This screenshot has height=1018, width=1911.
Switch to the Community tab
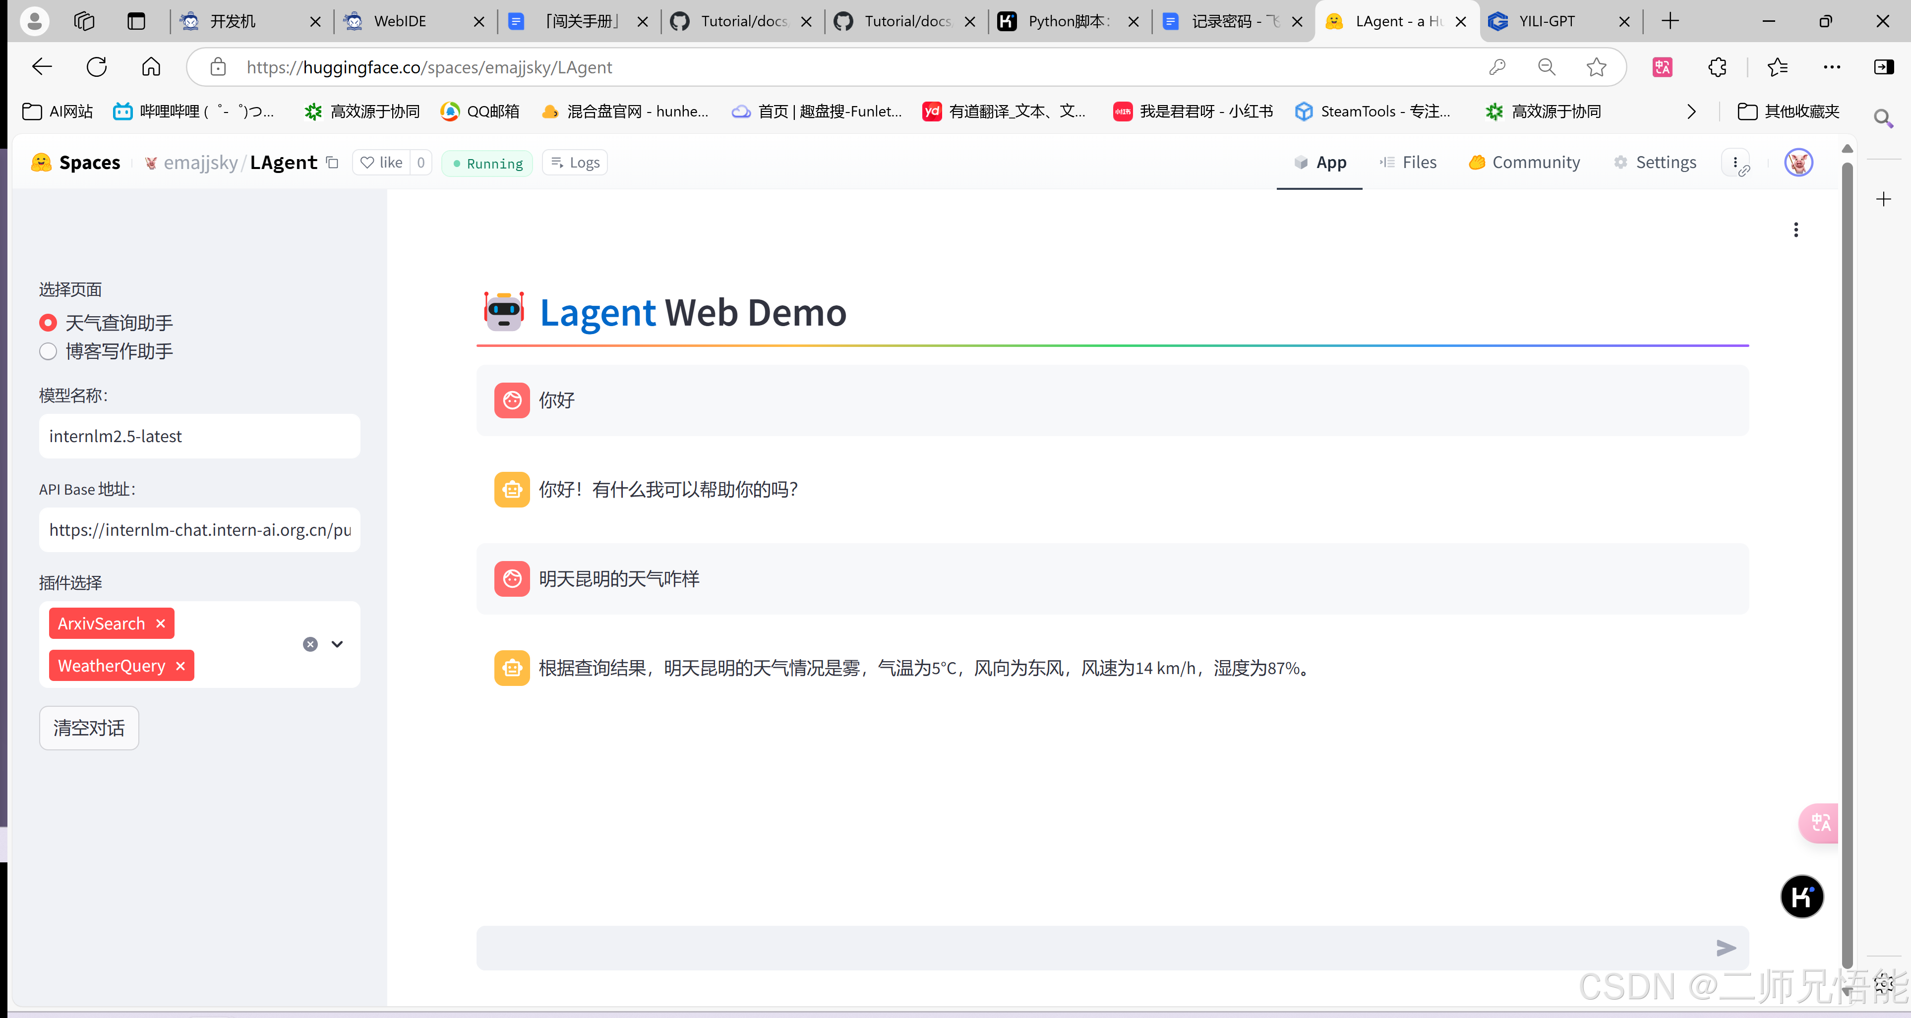[x=1523, y=163]
